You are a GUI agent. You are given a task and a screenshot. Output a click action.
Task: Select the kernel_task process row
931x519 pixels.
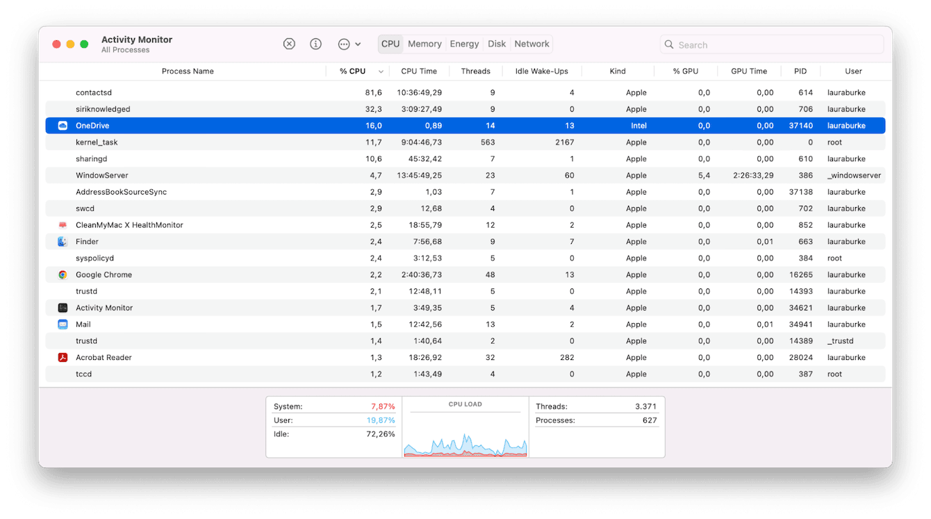pyautogui.click(x=278, y=142)
